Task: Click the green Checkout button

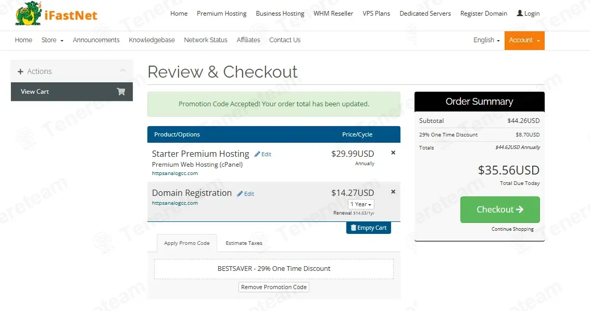Action: point(500,209)
